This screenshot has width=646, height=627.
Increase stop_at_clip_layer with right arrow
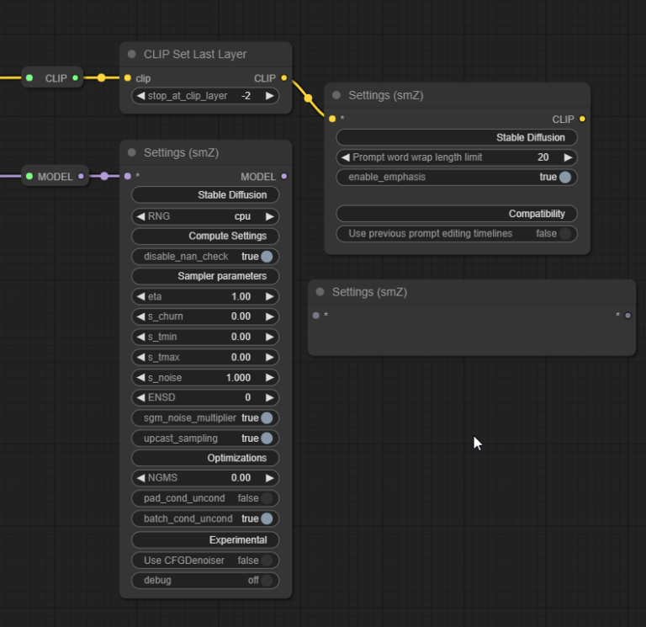(269, 96)
